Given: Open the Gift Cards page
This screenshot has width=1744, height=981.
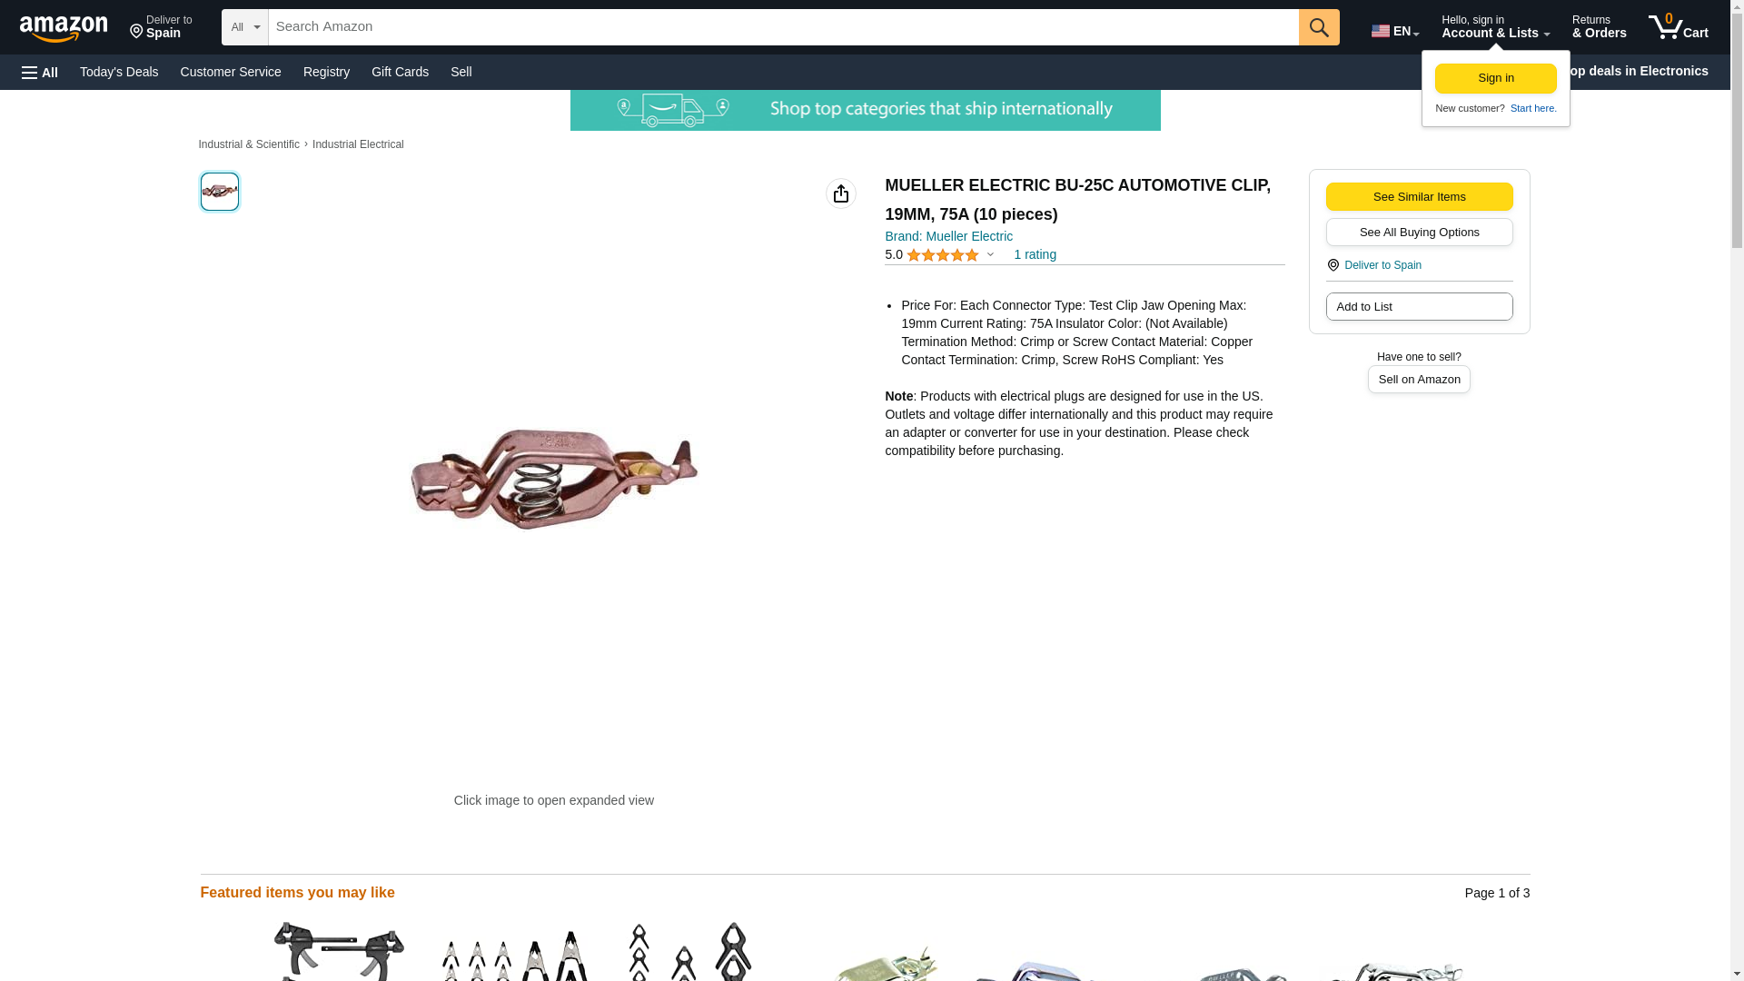Looking at the screenshot, I should point(400,72).
